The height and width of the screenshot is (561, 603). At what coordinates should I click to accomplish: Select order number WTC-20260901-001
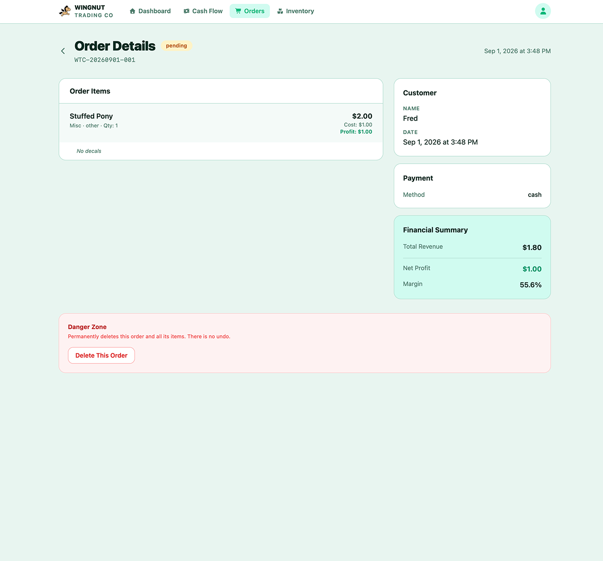(105, 60)
